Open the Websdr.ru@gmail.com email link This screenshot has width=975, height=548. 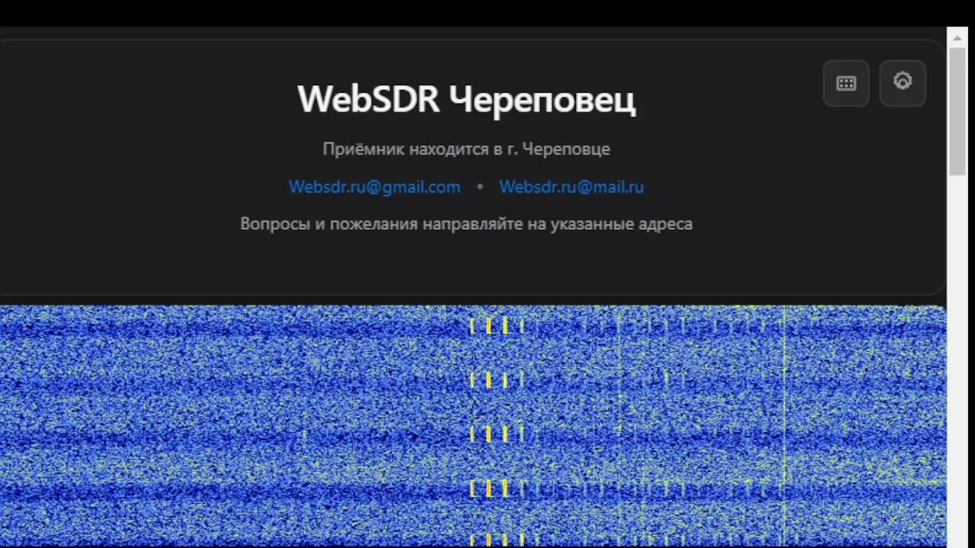[375, 186]
